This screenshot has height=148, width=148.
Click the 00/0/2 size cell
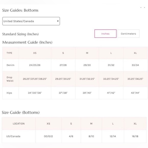(x=48, y=136)
